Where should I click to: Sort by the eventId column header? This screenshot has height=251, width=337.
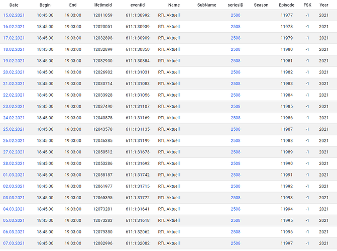point(138,5)
